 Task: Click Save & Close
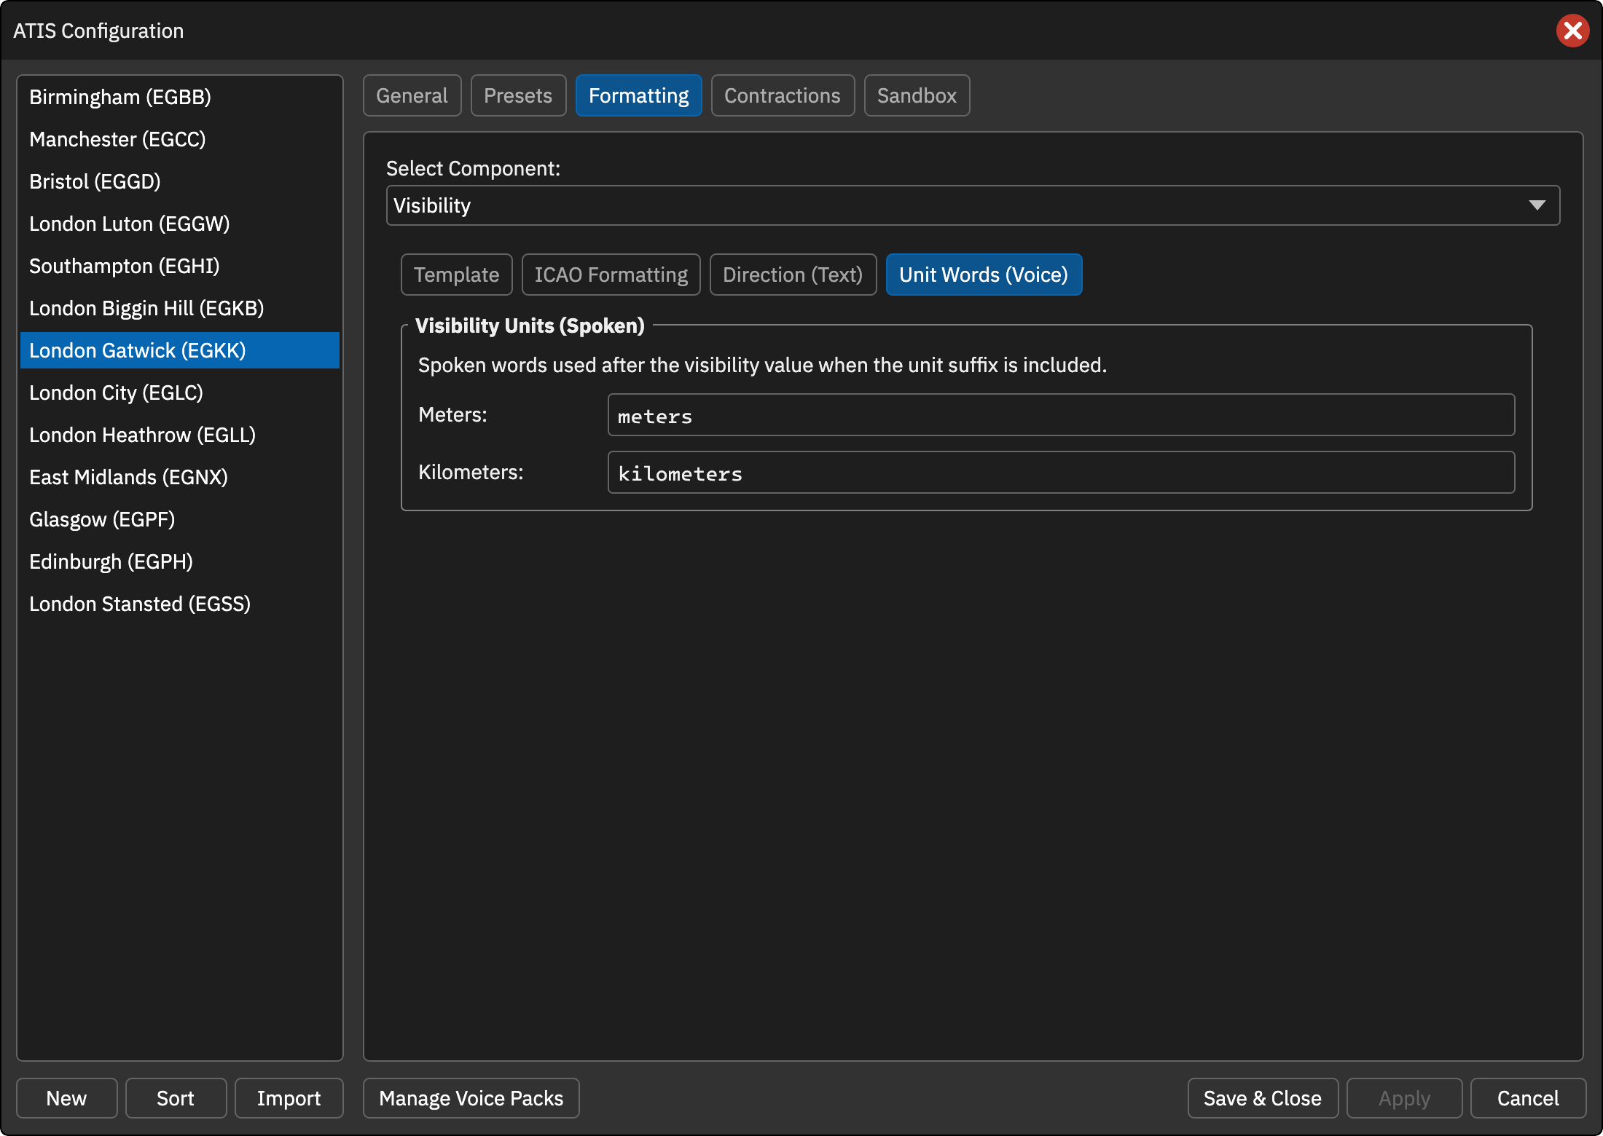pyautogui.click(x=1263, y=1098)
